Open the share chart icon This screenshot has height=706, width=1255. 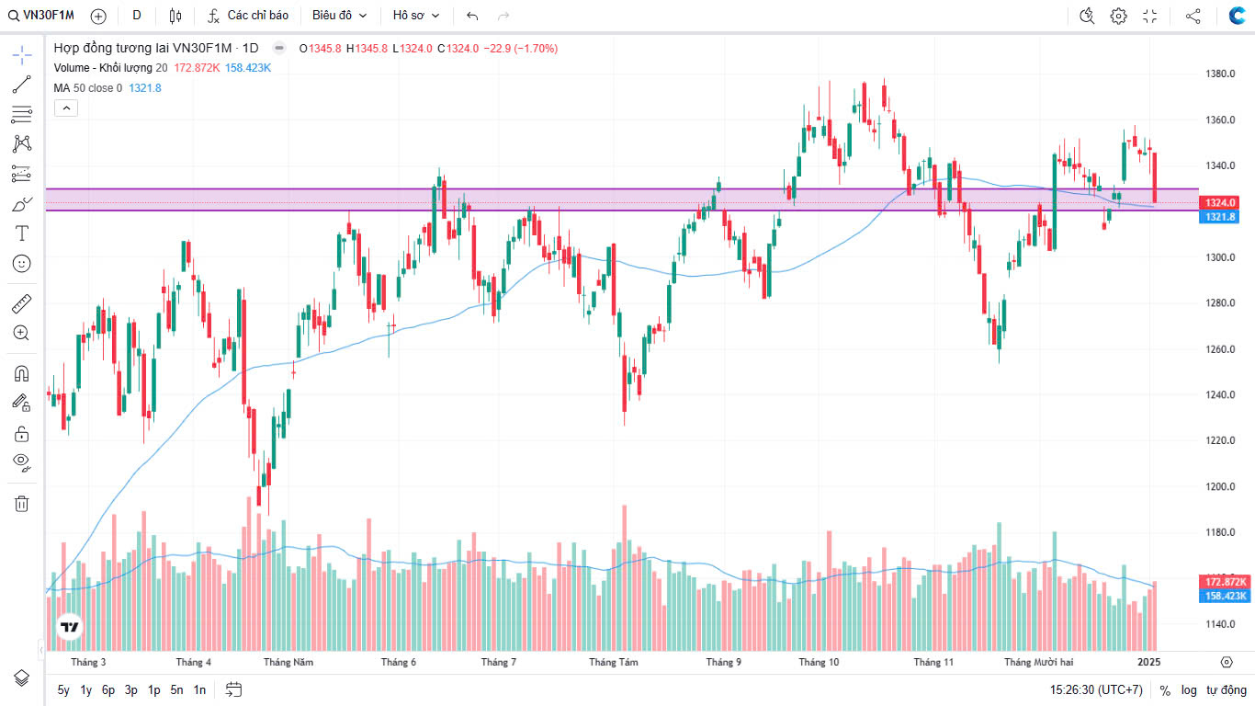pyautogui.click(x=1193, y=16)
